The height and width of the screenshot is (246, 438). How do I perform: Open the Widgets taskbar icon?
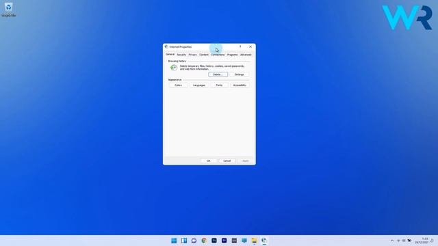click(x=184, y=241)
